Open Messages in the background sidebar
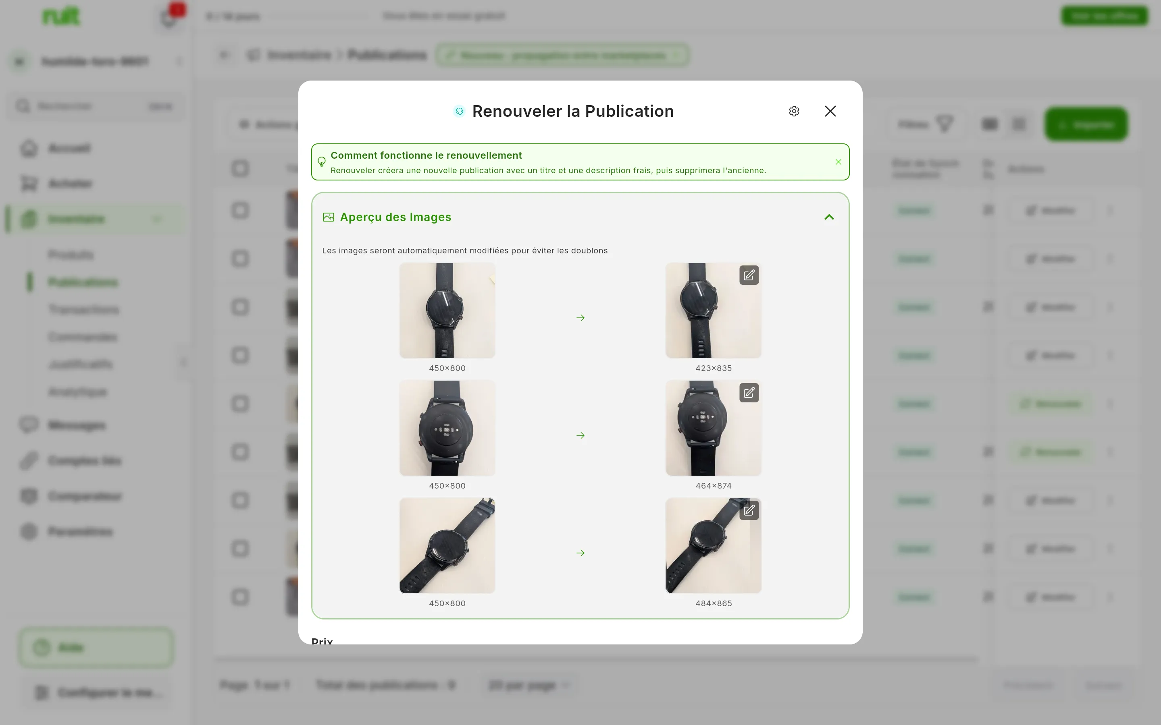 tap(77, 425)
